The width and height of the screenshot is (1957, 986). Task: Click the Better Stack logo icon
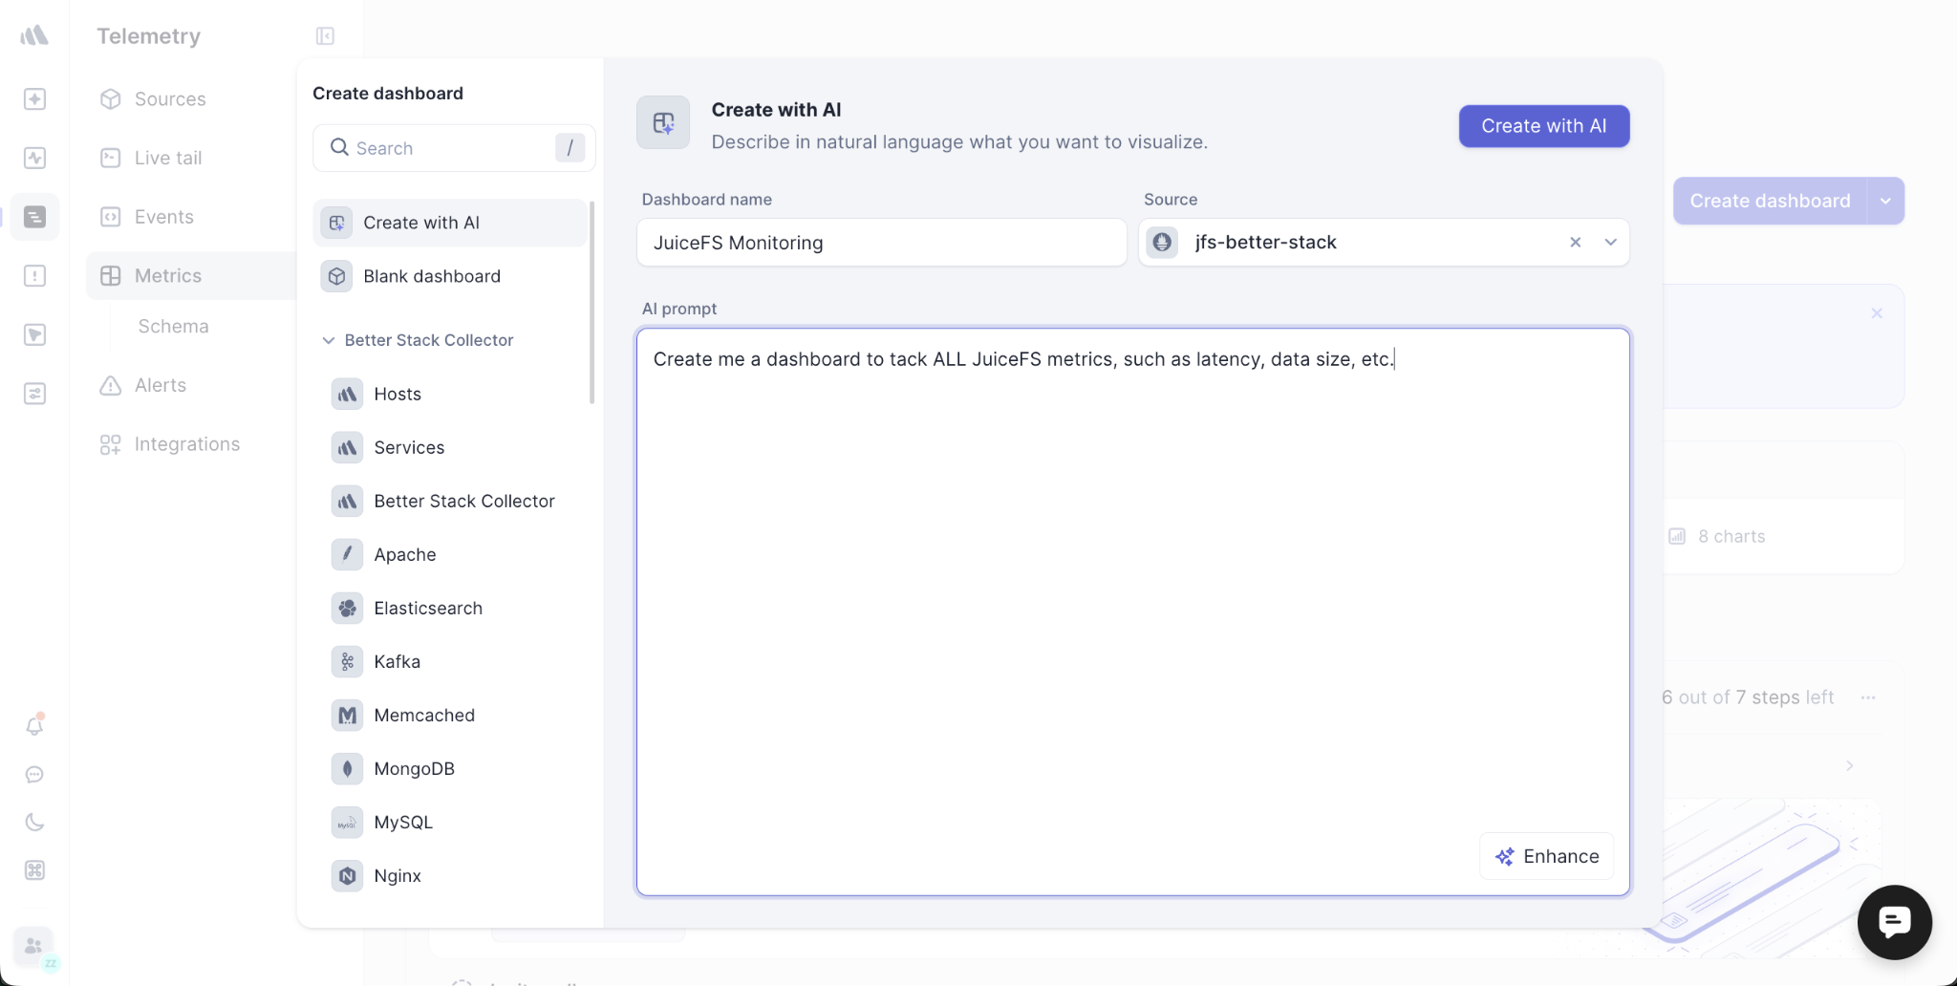tap(34, 35)
